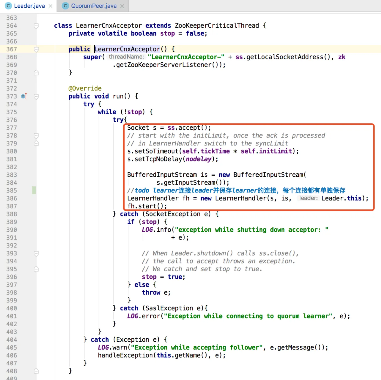This screenshot has width=381, height=380.
Task: Click the ZooKeeperCriticalThread class reference
Action: (217, 26)
